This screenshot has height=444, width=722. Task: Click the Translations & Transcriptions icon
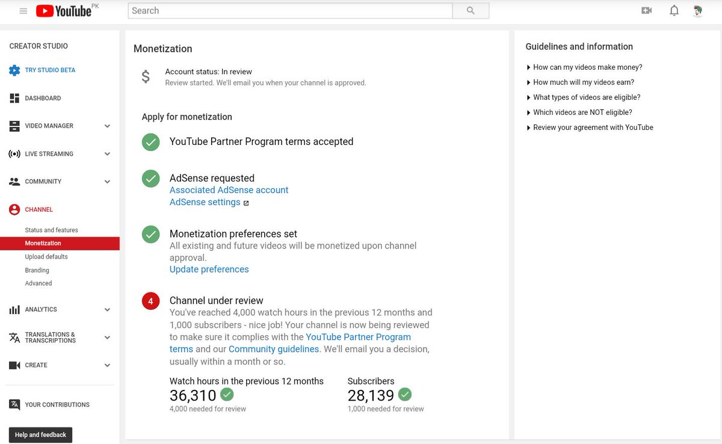pyautogui.click(x=14, y=338)
